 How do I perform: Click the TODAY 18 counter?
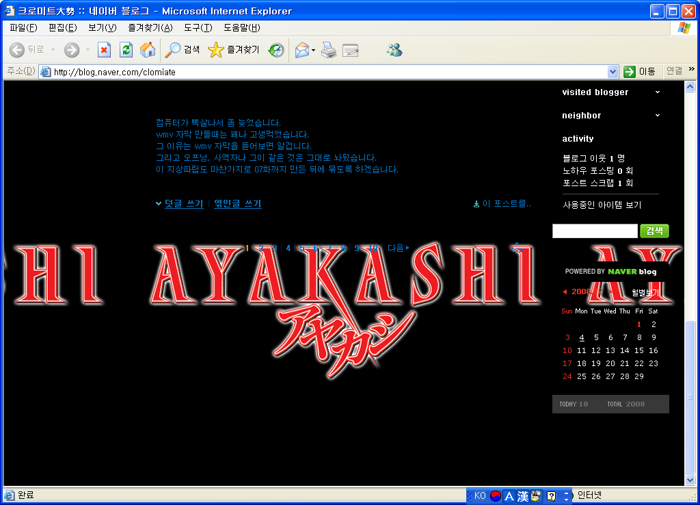click(x=574, y=404)
